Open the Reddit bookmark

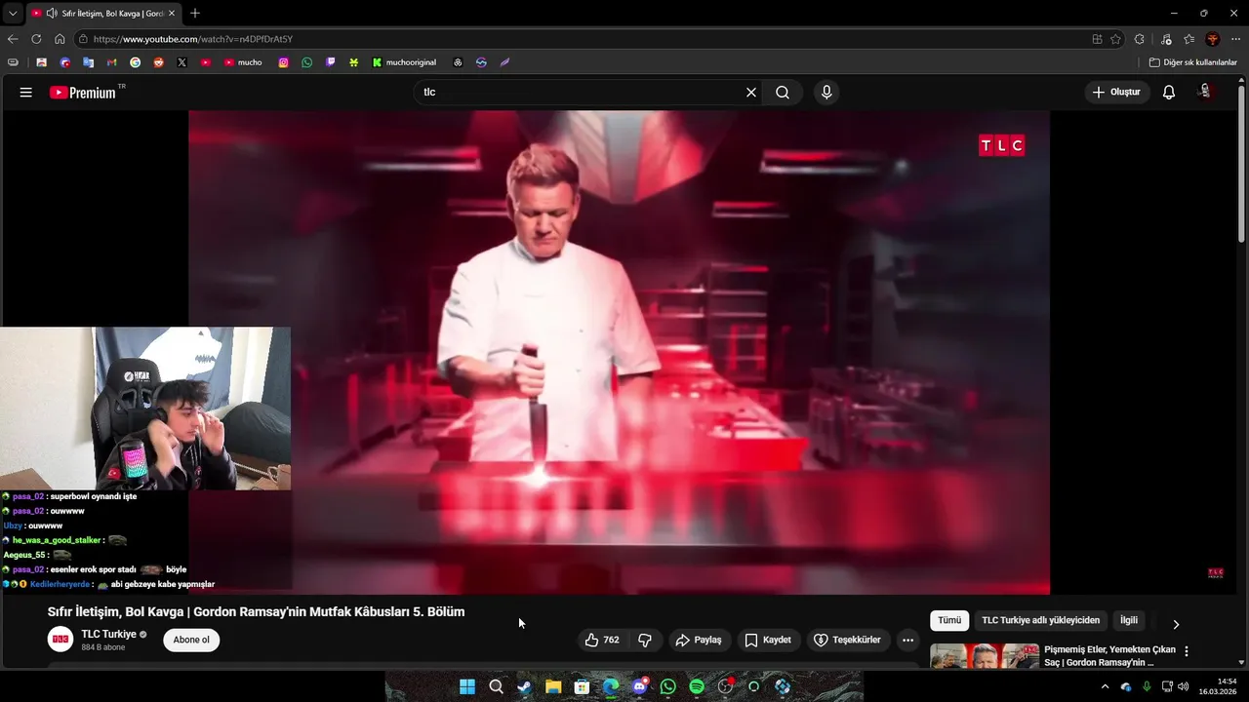[158, 62]
